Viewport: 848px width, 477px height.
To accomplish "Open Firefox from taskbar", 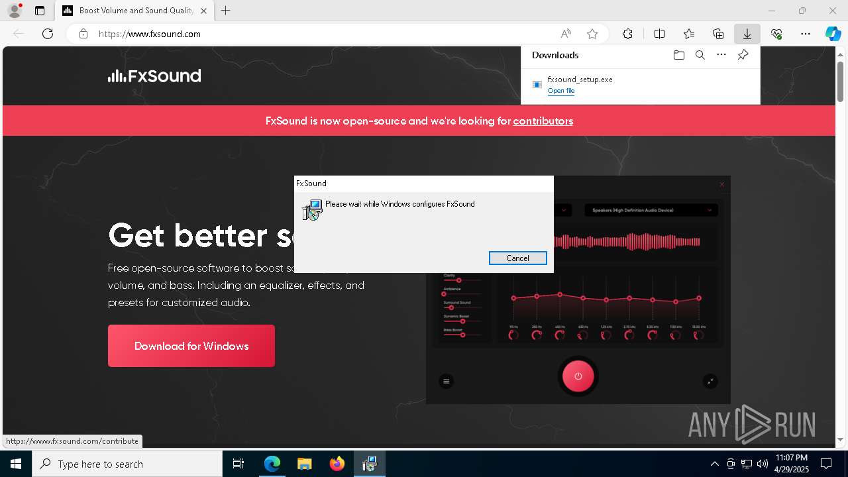I will (x=337, y=464).
